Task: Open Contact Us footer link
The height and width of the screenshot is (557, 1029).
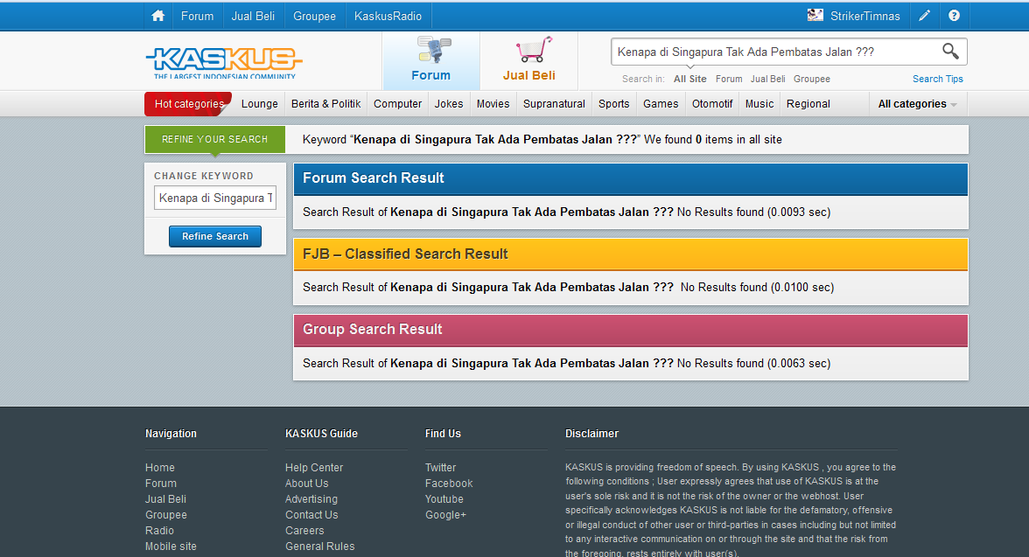Action: (x=311, y=514)
